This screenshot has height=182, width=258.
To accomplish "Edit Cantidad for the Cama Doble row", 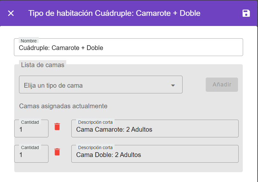I will point(31,155).
